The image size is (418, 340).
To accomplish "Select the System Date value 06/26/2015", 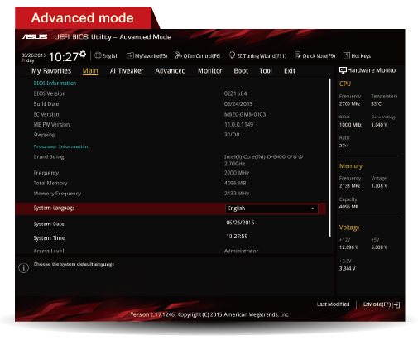I will click(x=240, y=223).
